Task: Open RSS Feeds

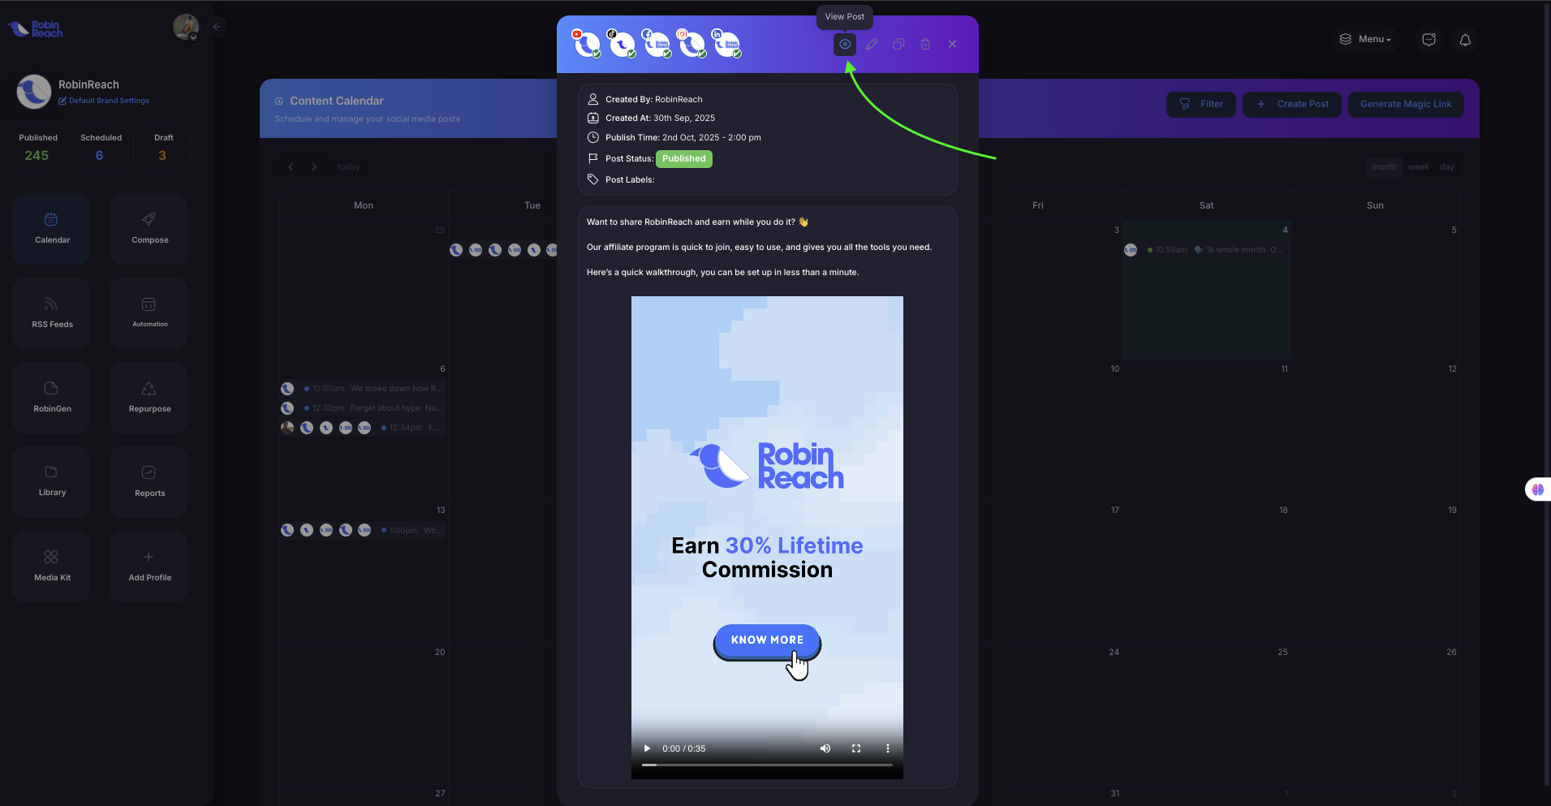Action: coord(51,312)
